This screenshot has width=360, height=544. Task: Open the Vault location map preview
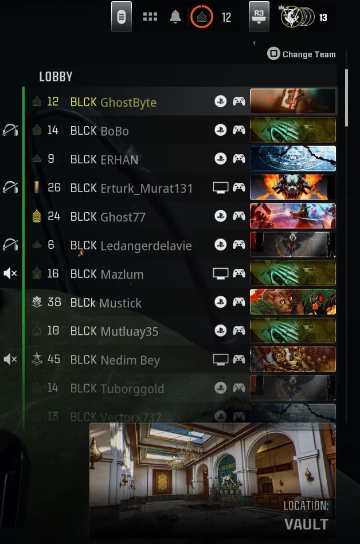coord(213,480)
